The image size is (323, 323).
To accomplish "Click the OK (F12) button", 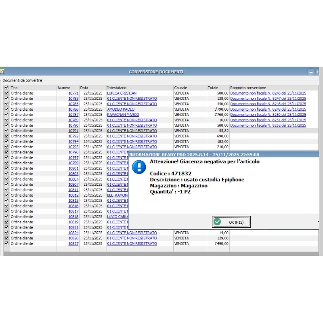I will (x=231, y=222).
